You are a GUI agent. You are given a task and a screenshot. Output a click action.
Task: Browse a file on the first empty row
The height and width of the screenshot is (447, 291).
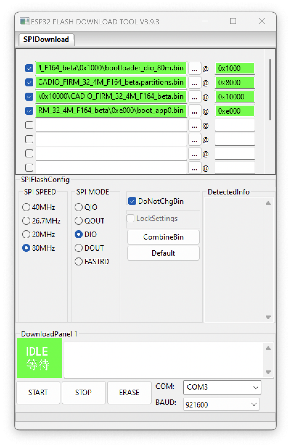click(195, 125)
